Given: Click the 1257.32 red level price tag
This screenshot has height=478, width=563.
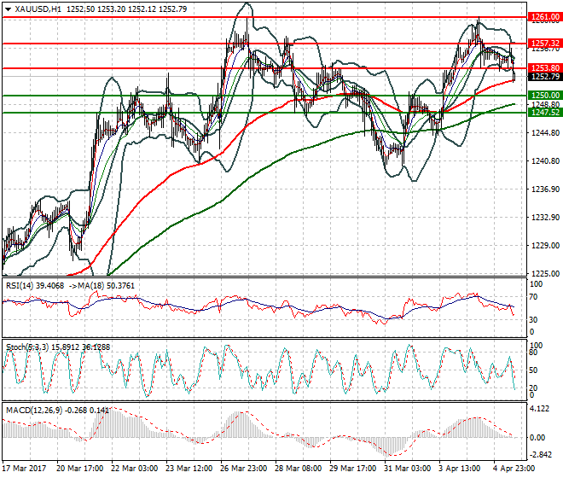Looking at the screenshot, I should click(x=545, y=44).
